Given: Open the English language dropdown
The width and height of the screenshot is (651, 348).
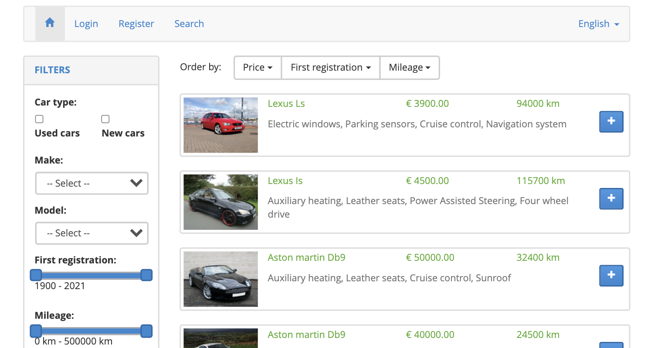Looking at the screenshot, I should coord(599,24).
